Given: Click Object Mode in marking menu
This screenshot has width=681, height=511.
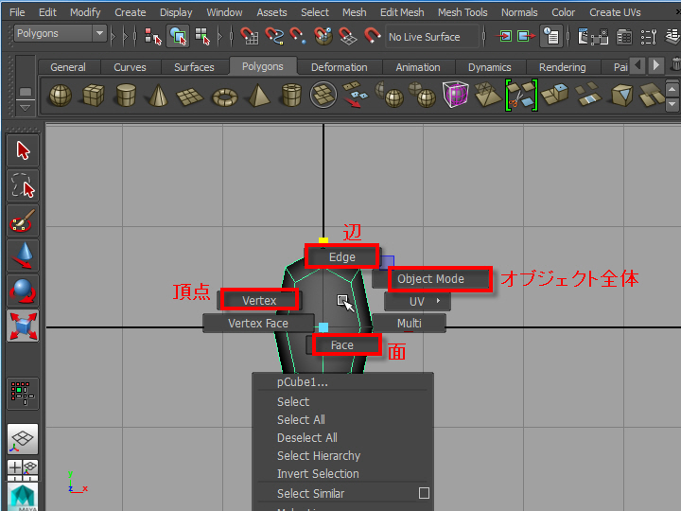Looking at the screenshot, I should click(x=430, y=279).
